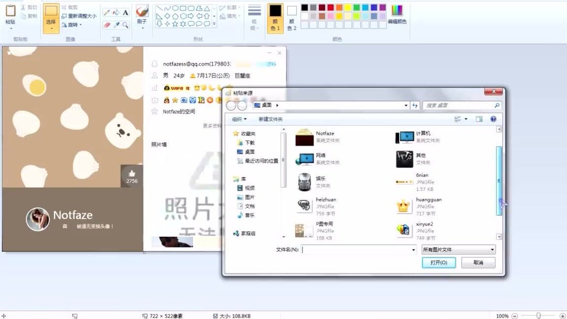Click 新建文件夹 to create a folder

(x=271, y=119)
